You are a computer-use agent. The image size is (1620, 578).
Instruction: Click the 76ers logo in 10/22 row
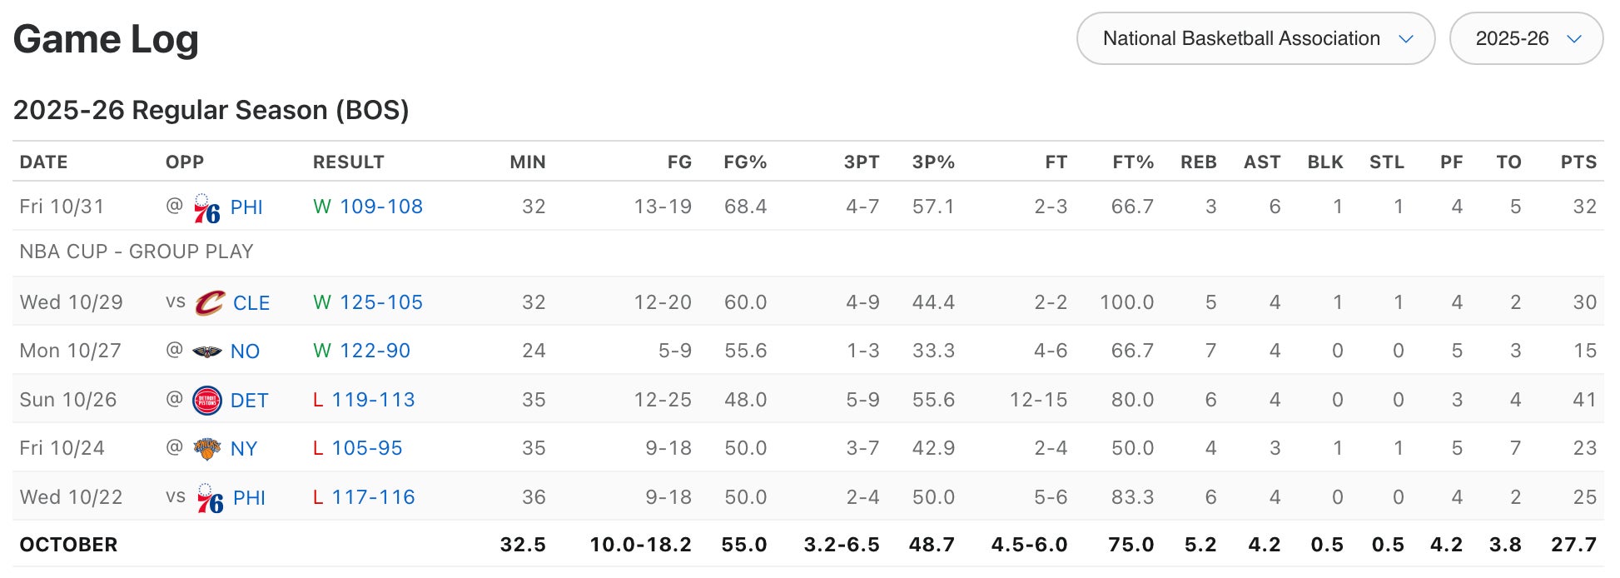point(210,498)
